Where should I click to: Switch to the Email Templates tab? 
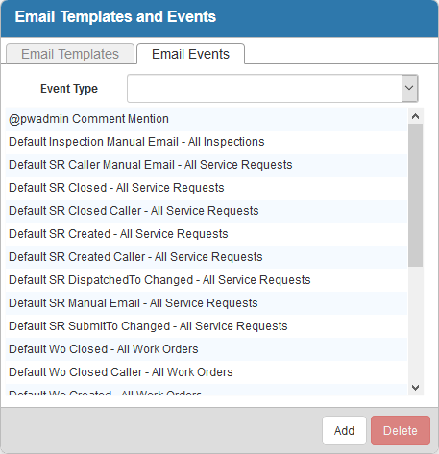(70, 54)
